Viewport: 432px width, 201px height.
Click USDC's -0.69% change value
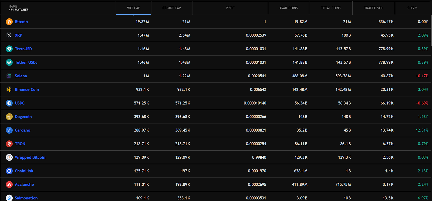pos(422,103)
